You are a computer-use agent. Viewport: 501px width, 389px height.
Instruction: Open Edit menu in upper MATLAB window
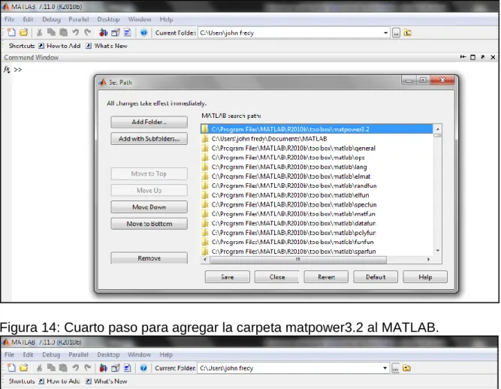point(28,20)
